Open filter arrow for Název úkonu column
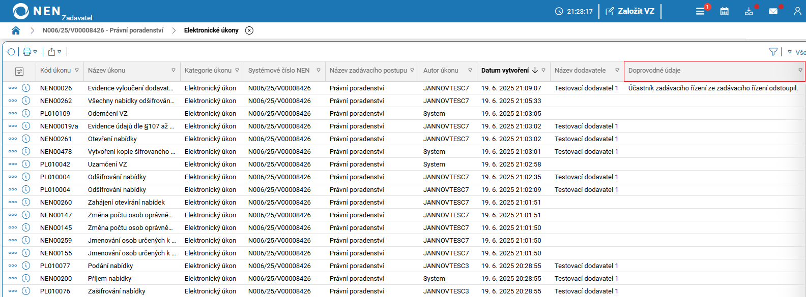Screen dimensions: 806x297 tap(174, 71)
